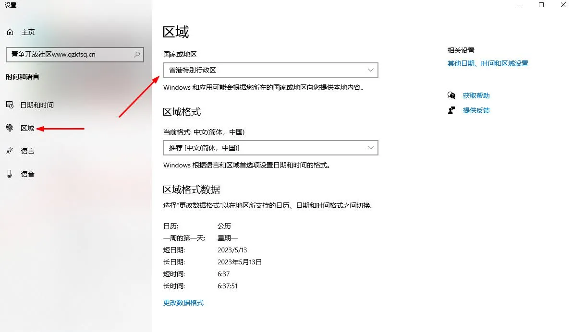Screen dimensions: 572x332
Task: Click the 语言 letter icon
Action: coord(10,151)
